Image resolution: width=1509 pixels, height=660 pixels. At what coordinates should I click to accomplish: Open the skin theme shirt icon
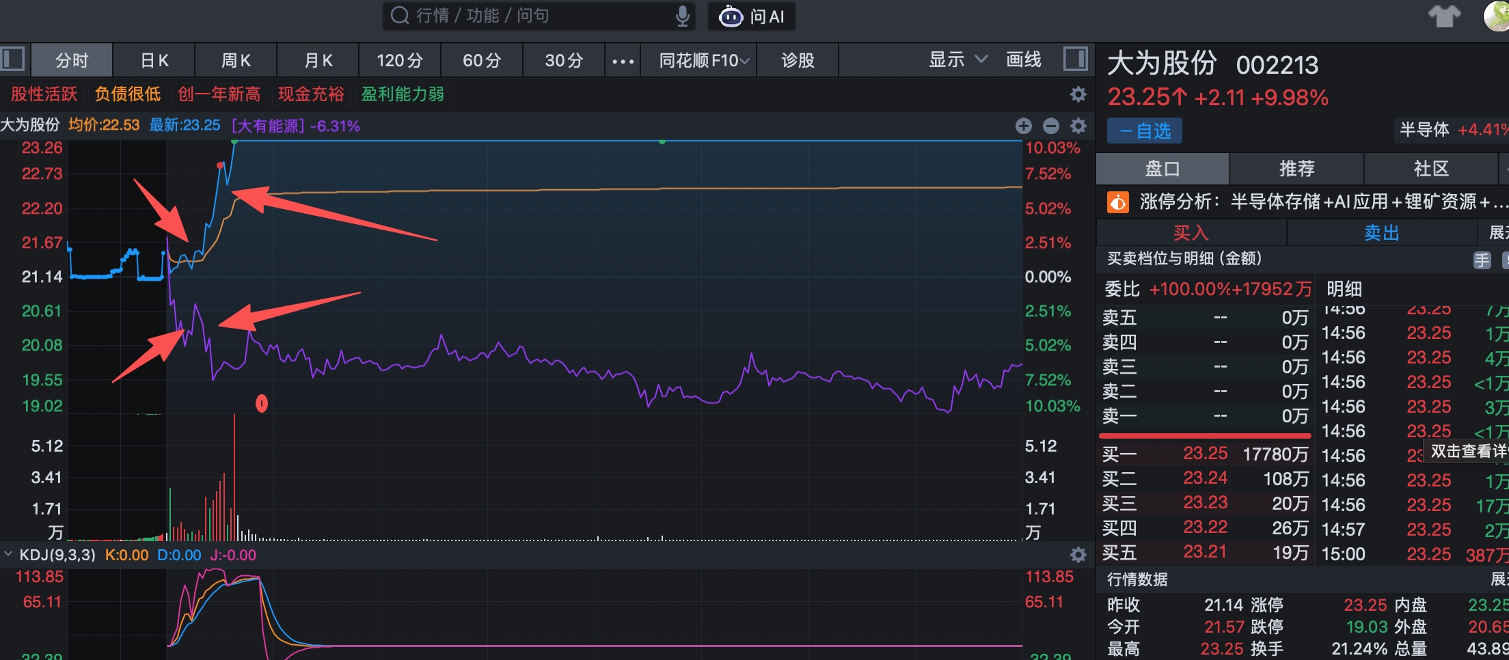click(x=1444, y=16)
